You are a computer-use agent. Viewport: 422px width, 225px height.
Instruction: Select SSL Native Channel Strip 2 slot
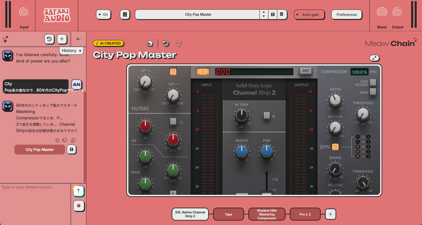tap(190, 214)
